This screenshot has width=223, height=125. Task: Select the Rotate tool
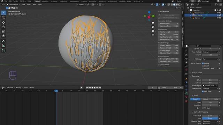click(x=3, y=27)
